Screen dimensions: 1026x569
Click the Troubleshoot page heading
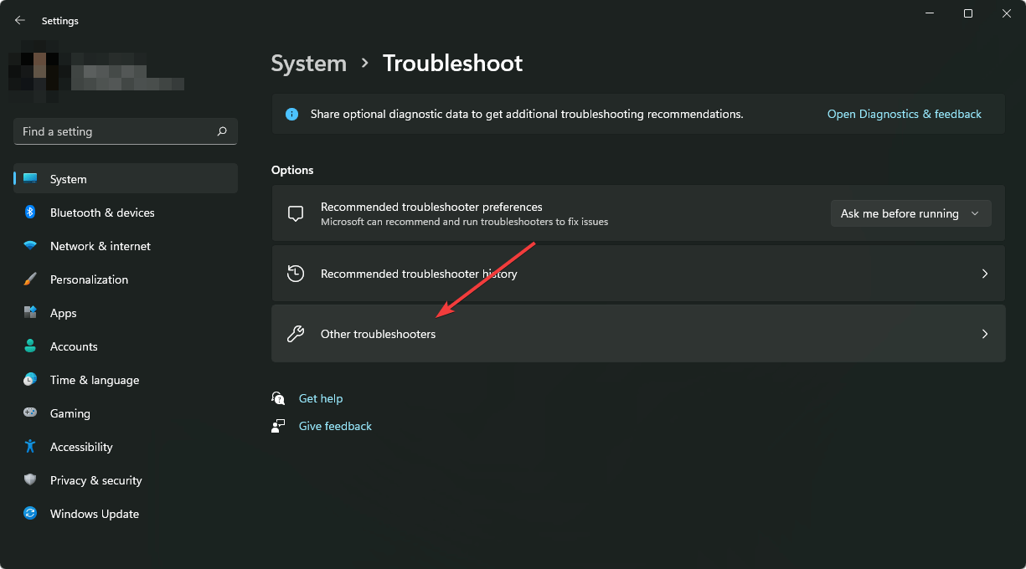(453, 64)
